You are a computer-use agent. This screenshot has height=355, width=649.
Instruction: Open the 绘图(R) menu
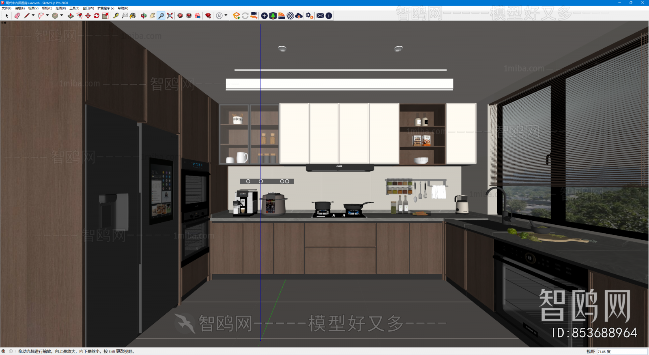61,8
